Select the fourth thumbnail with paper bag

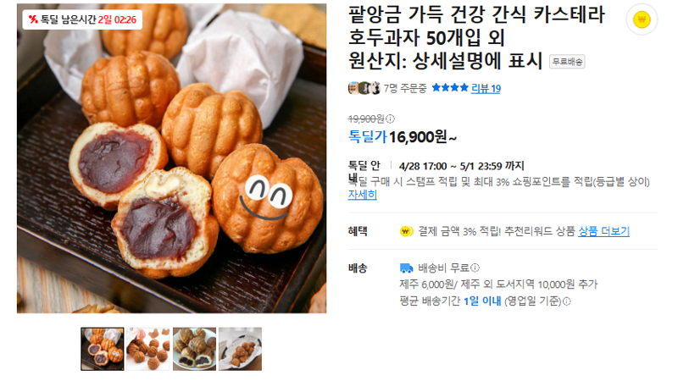coord(240,349)
